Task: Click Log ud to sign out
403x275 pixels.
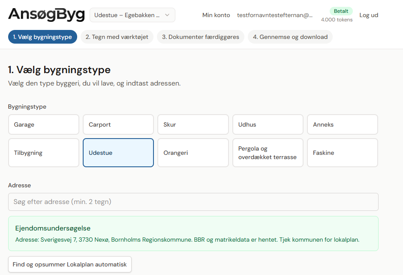Action: click(x=369, y=15)
